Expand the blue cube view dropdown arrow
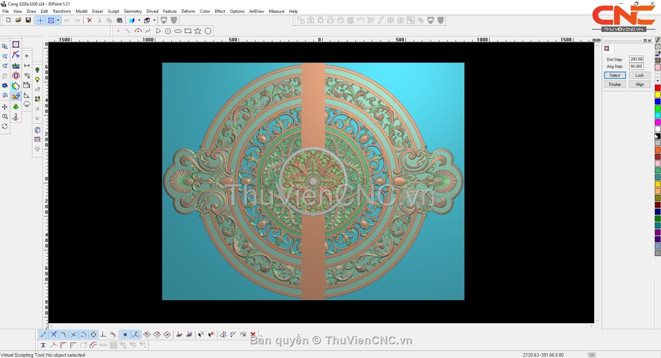The height and width of the screenshot is (358, 661). coord(139,20)
